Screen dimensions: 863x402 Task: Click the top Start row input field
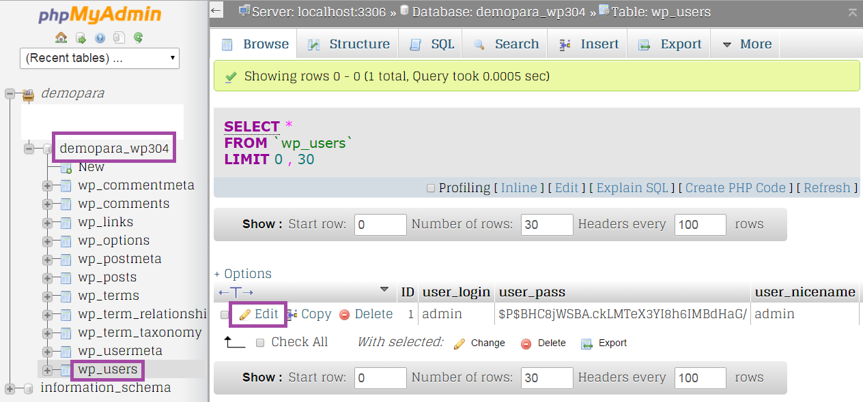pyautogui.click(x=380, y=224)
